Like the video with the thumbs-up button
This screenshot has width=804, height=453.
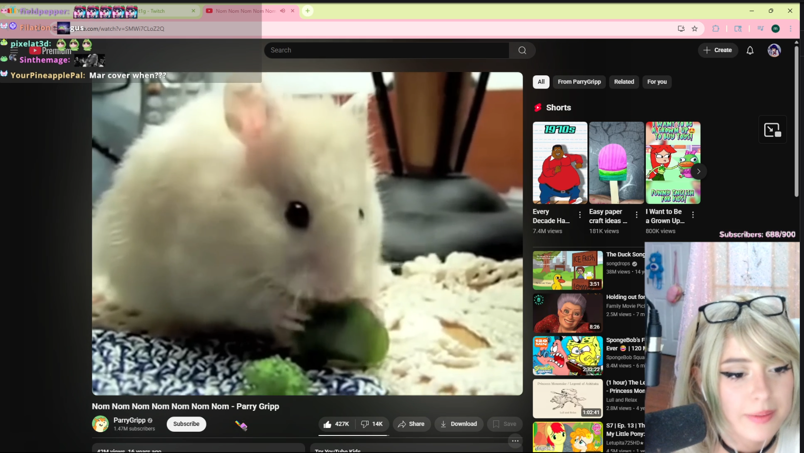tap(336, 424)
